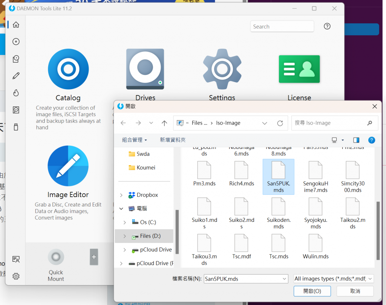386x305 pixels.
Task: Open the backup disc sidebar icon
Action: (x=16, y=59)
